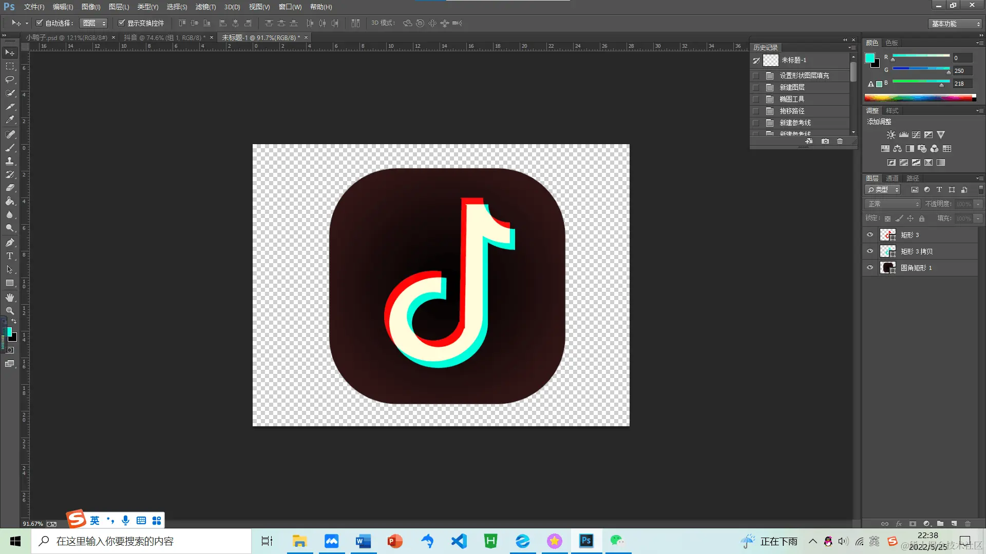Screen dimensions: 986x554
Task: Open the 基本功能 workspace dropdown
Action: (x=956, y=24)
